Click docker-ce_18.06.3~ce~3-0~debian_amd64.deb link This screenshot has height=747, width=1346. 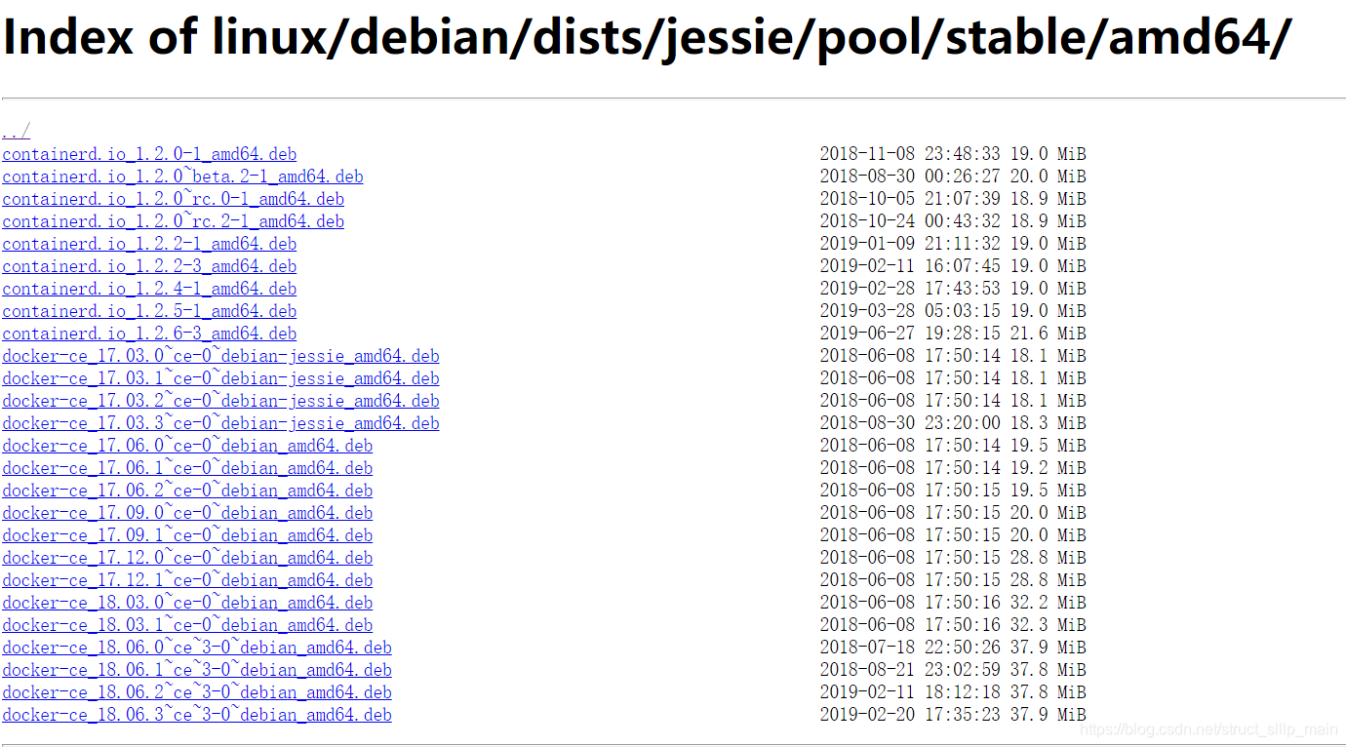coord(197,715)
